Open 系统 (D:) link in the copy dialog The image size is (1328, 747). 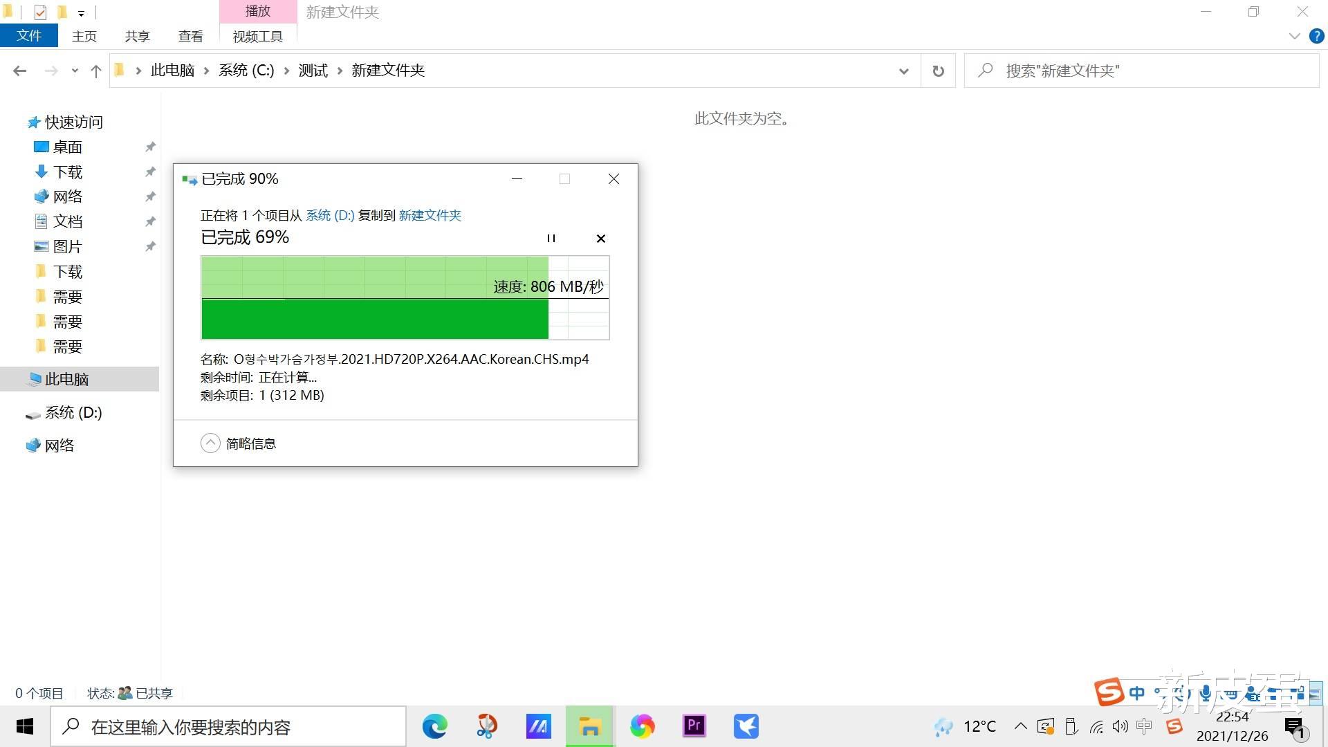point(329,215)
